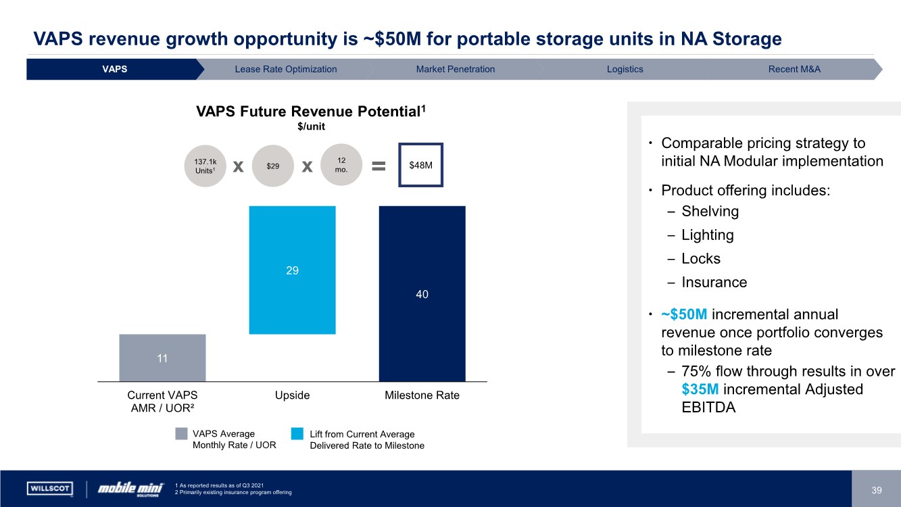Click the Insurance list item
This screenshot has height=507, width=901.
coord(714,283)
